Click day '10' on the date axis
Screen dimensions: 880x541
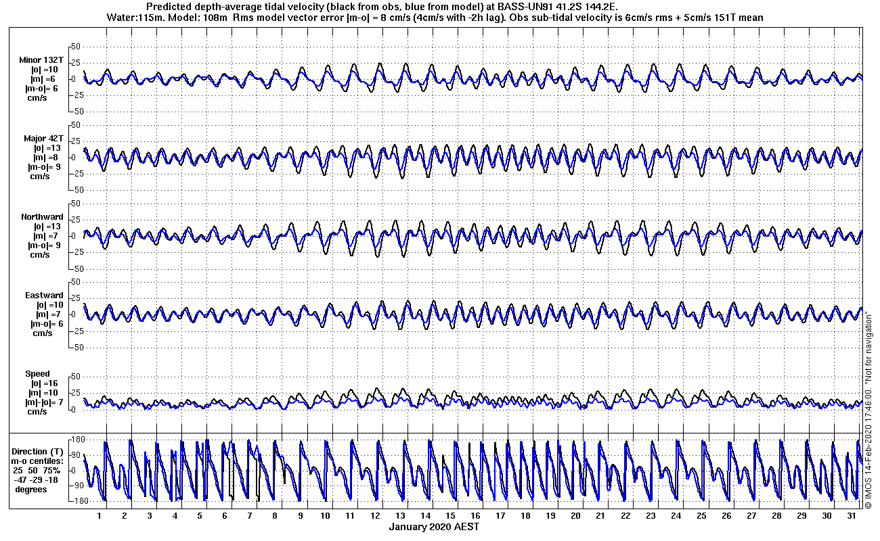325,515
